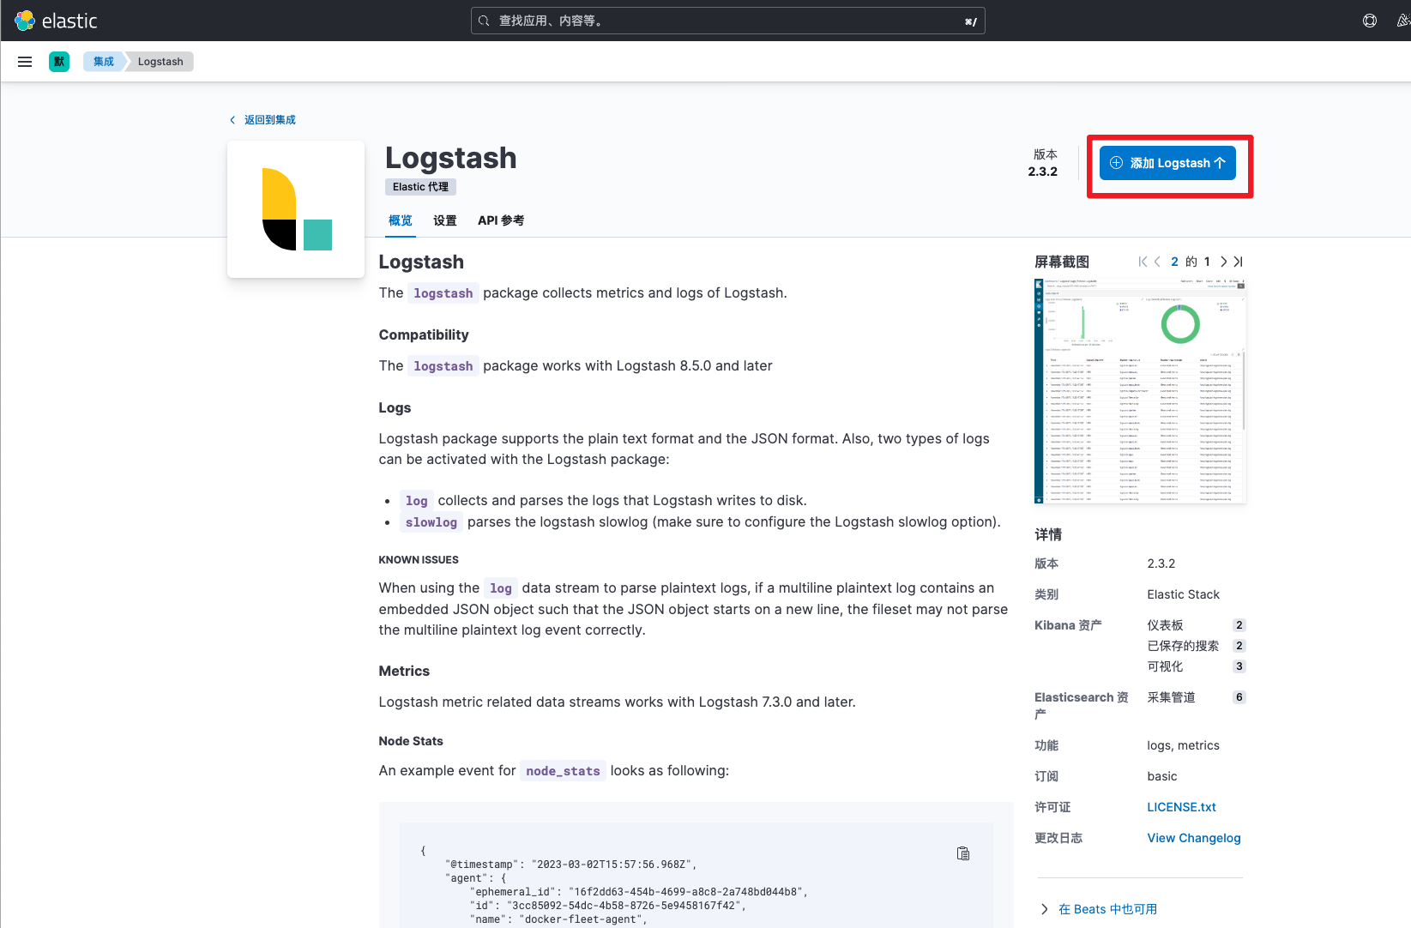Show previous screenshot
Image resolution: width=1411 pixels, height=928 pixels.
1157,262
